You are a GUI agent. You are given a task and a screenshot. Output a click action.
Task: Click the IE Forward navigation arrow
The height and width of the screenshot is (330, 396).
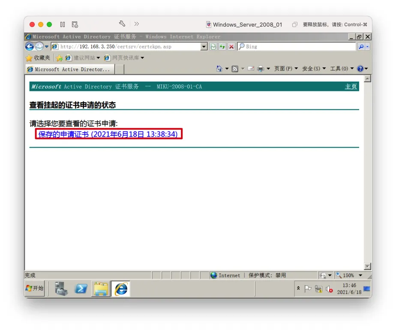point(39,46)
